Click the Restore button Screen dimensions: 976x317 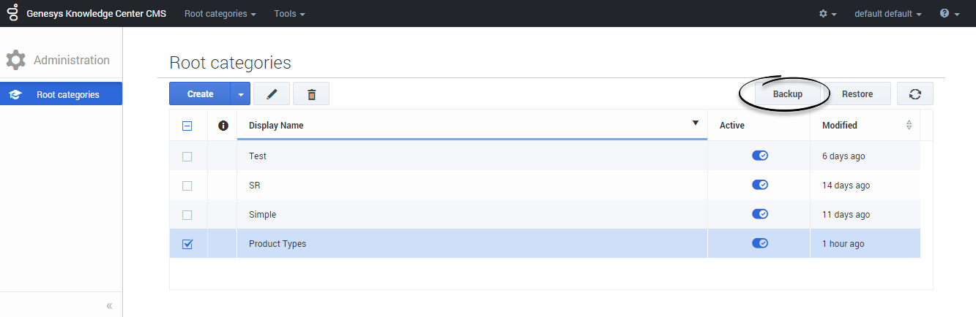857,94
